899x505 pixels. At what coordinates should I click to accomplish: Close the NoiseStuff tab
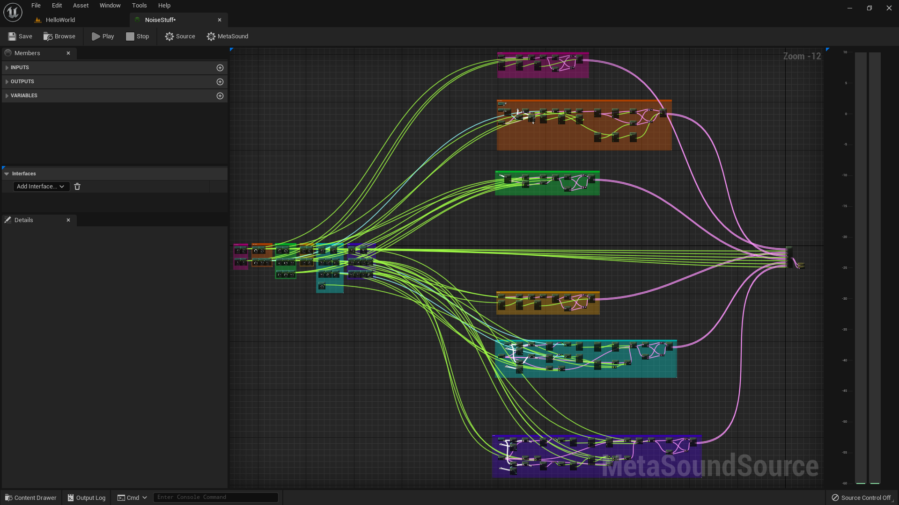coord(220,20)
